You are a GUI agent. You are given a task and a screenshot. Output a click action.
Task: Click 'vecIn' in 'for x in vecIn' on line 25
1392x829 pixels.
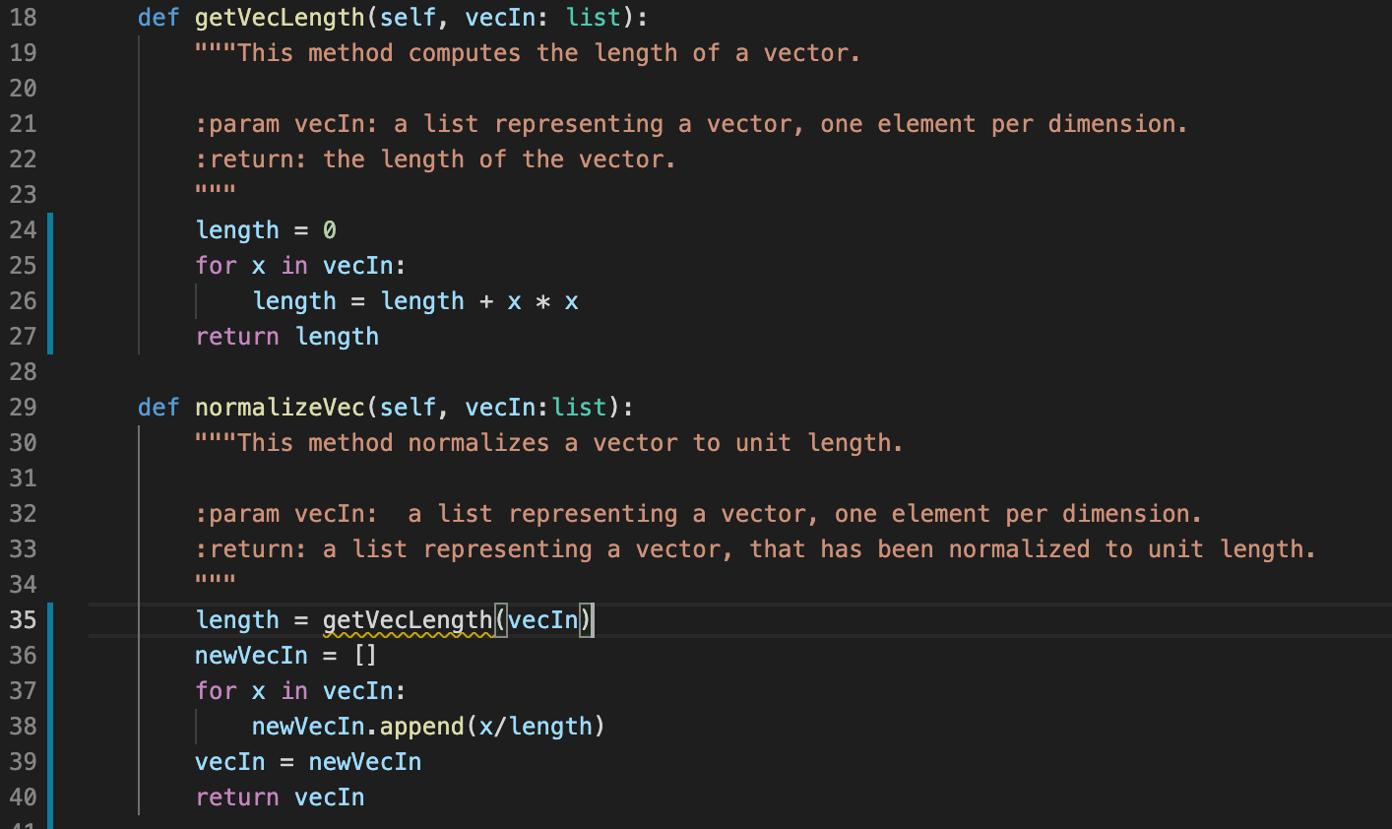click(357, 266)
